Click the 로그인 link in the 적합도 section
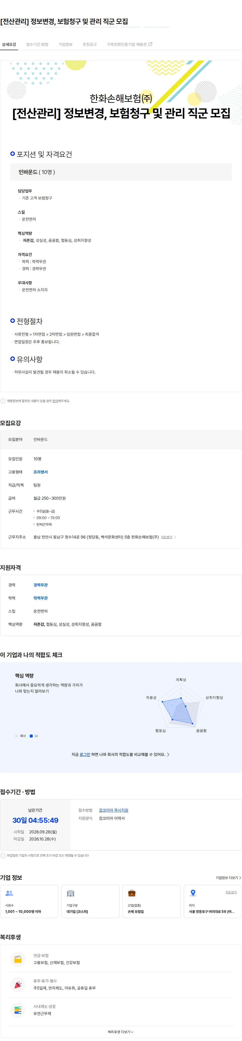Screen dimensions: 242x1041 coord(85,754)
